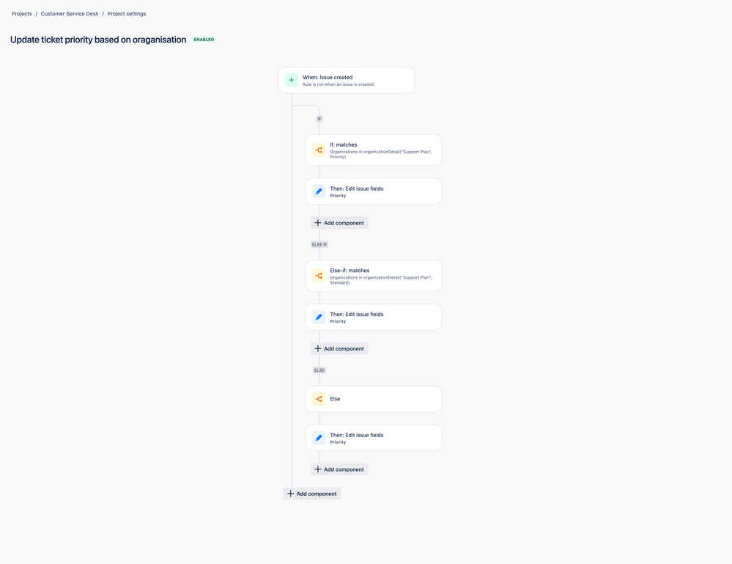Open the 'If: matches' condition card

[x=373, y=150]
